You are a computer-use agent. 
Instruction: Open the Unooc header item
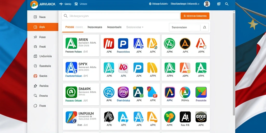[81, 4]
